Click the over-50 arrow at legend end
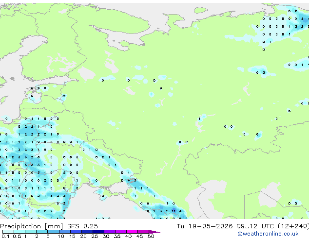 (x=154, y=232)
